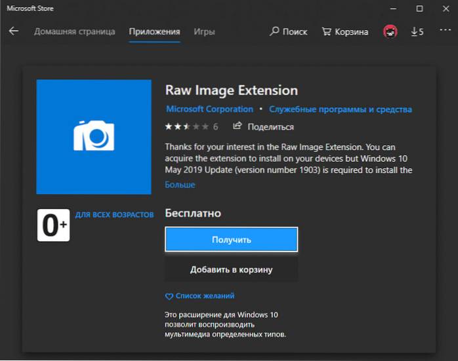Click the star rating to view reviews
This screenshot has width=458, height=361.
pos(186,126)
